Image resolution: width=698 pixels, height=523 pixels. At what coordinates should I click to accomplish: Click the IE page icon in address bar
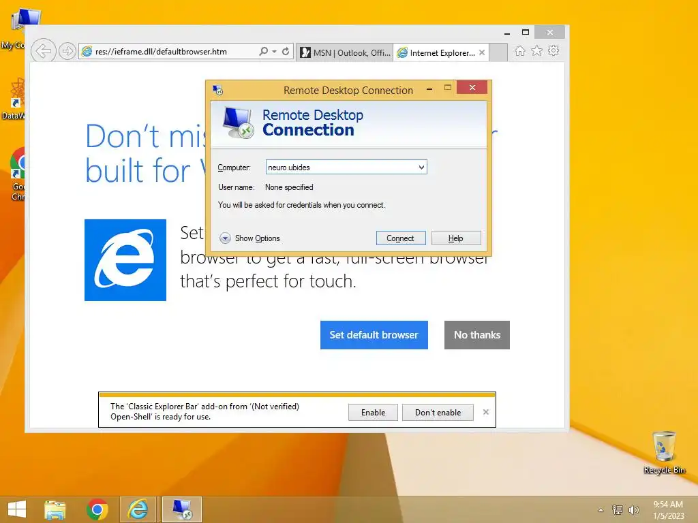click(87, 51)
